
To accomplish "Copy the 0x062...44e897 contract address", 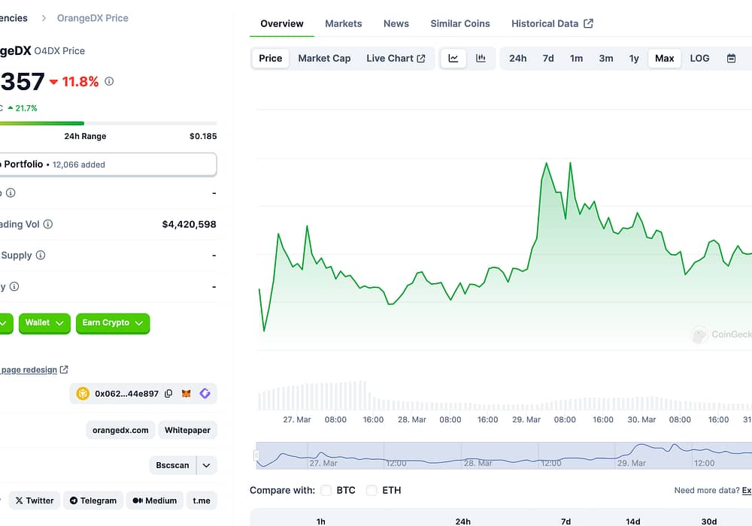I will tap(168, 394).
